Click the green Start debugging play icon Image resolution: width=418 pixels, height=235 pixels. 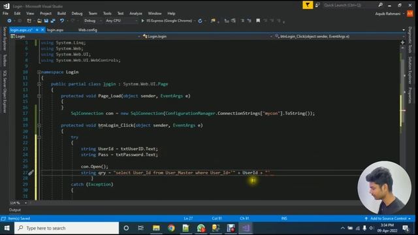pos(142,20)
